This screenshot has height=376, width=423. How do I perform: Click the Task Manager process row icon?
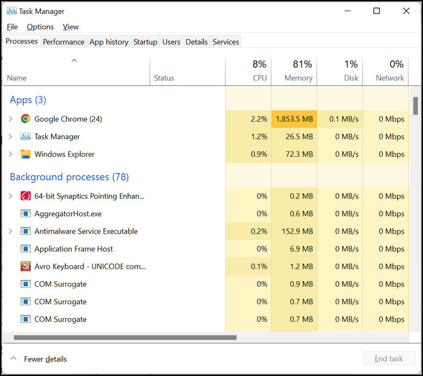tap(25, 136)
